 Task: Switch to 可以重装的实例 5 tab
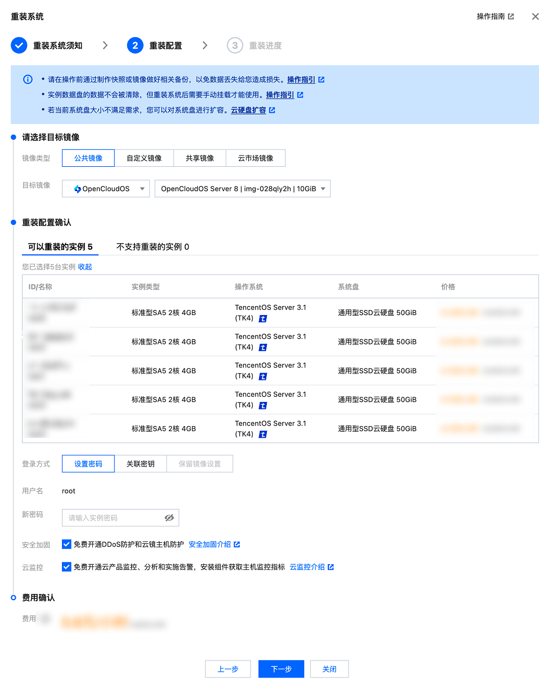[60, 247]
